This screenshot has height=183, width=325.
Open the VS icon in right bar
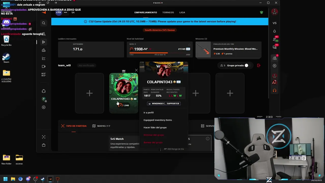(274, 23)
